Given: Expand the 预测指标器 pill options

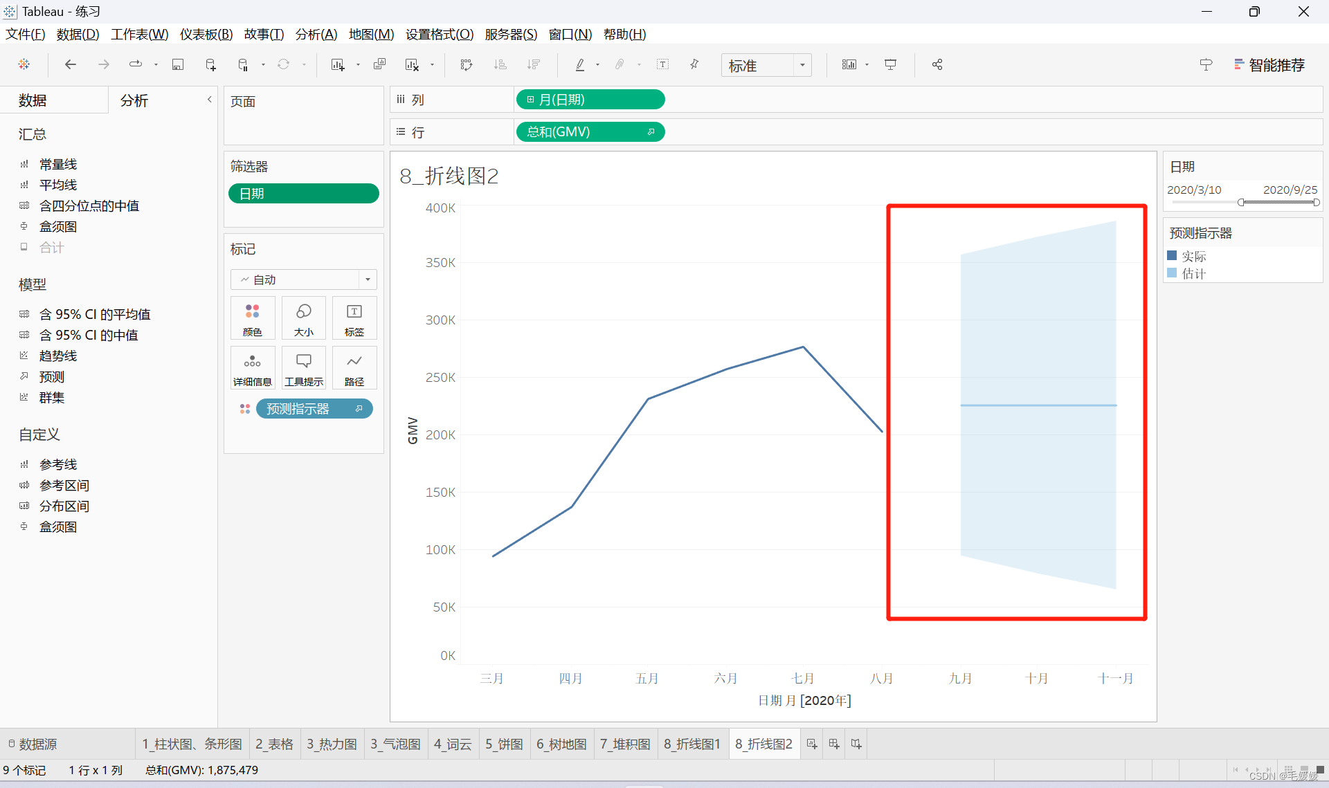Looking at the screenshot, I should coord(361,407).
